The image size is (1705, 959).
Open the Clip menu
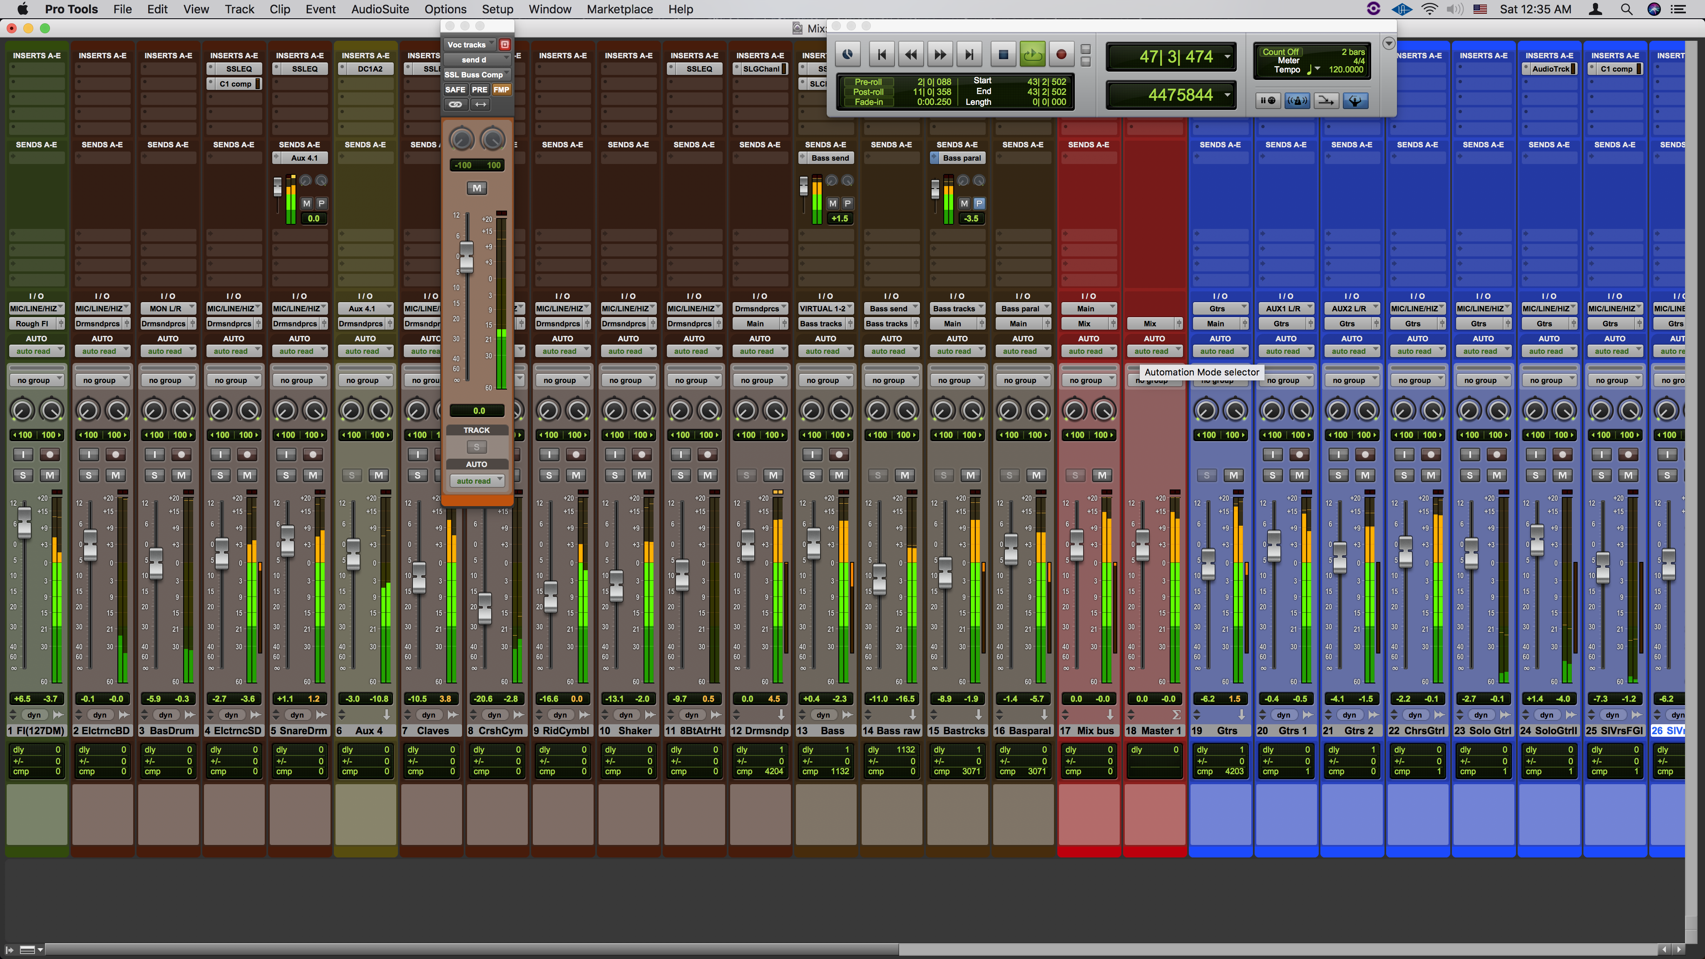[x=280, y=9]
